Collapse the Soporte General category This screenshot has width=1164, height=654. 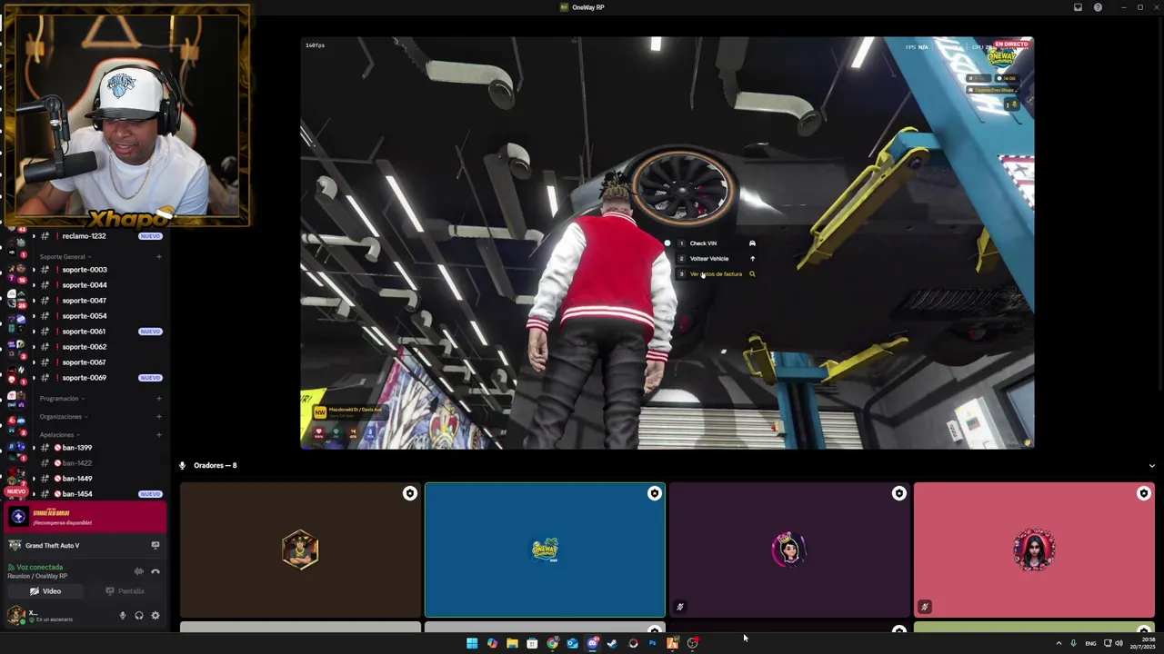coord(65,257)
